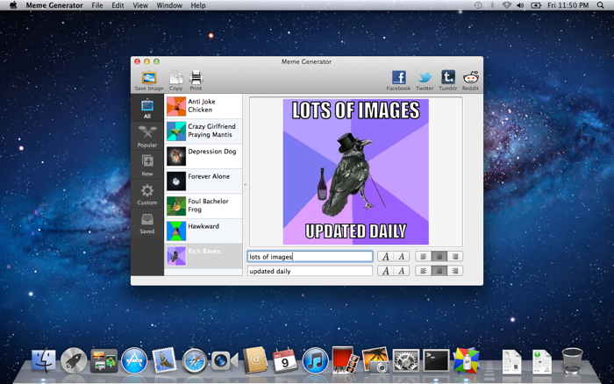Open the Calendar app in the Dock
Image resolution: width=614 pixels, height=384 pixels.
(x=285, y=360)
